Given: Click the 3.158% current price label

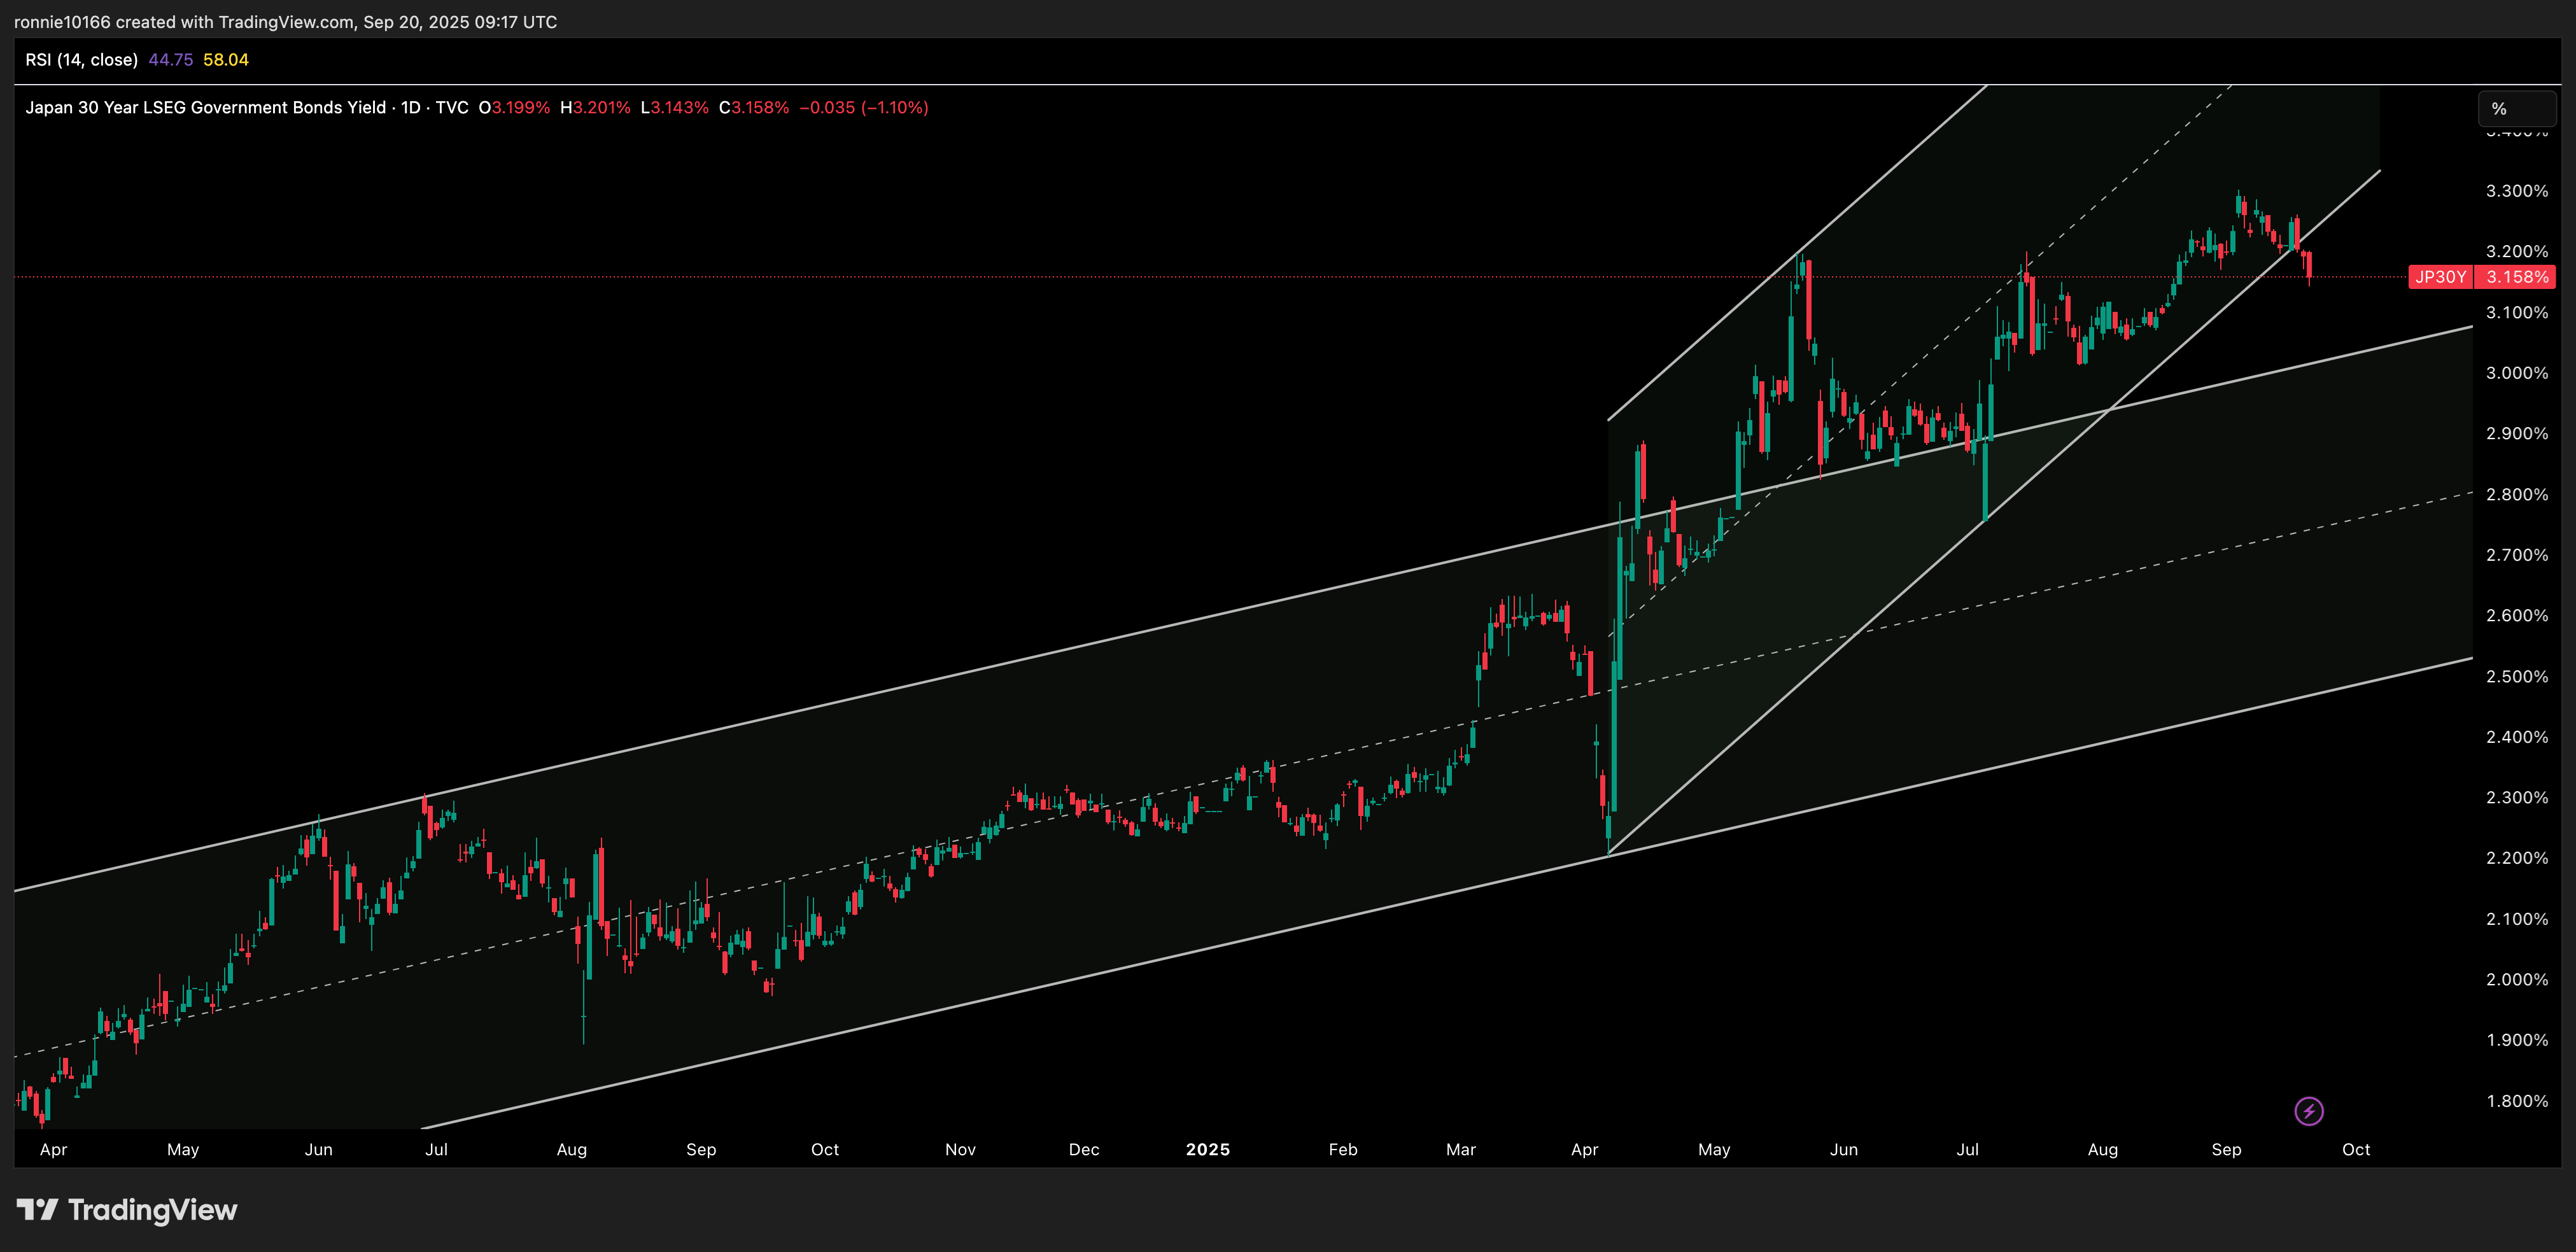Looking at the screenshot, I should [x=2516, y=277].
